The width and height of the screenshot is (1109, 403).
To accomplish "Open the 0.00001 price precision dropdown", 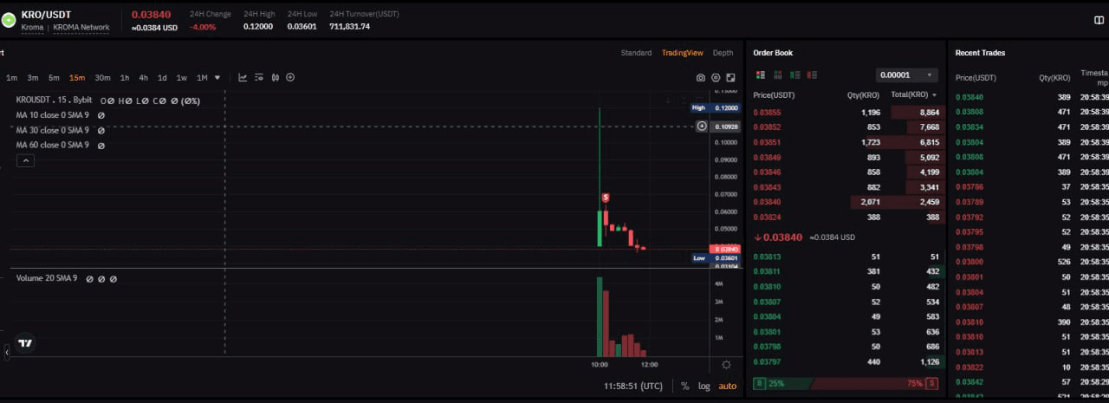I will pos(906,75).
